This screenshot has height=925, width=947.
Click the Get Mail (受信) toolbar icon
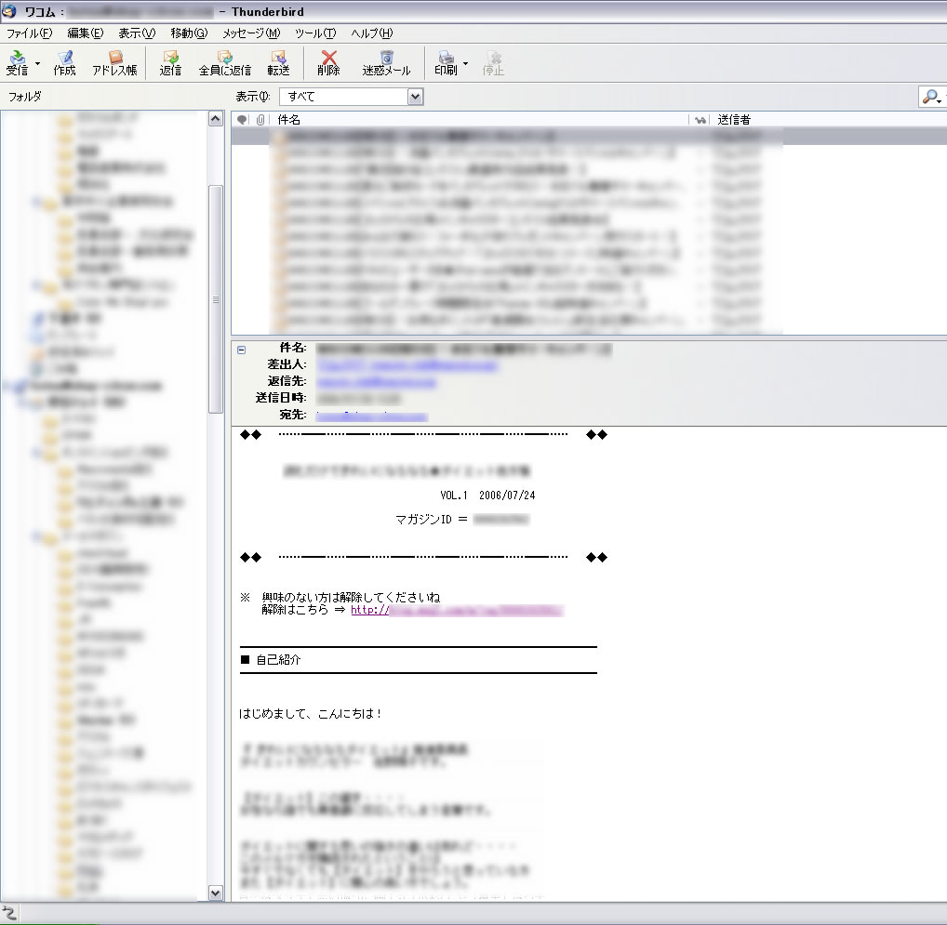17,62
